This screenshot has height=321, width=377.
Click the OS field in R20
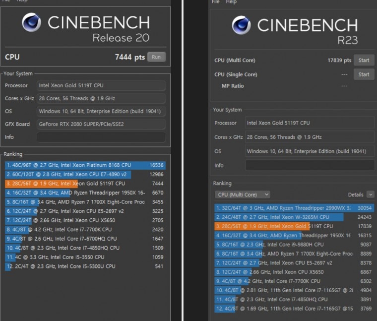tap(101, 111)
